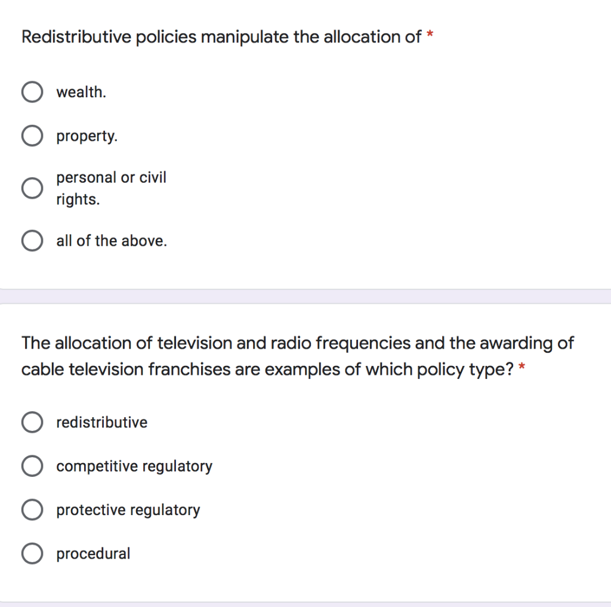Select the "protective regulatory" radio button
The width and height of the screenshot is (611, 607).
(x=32, y=509)
